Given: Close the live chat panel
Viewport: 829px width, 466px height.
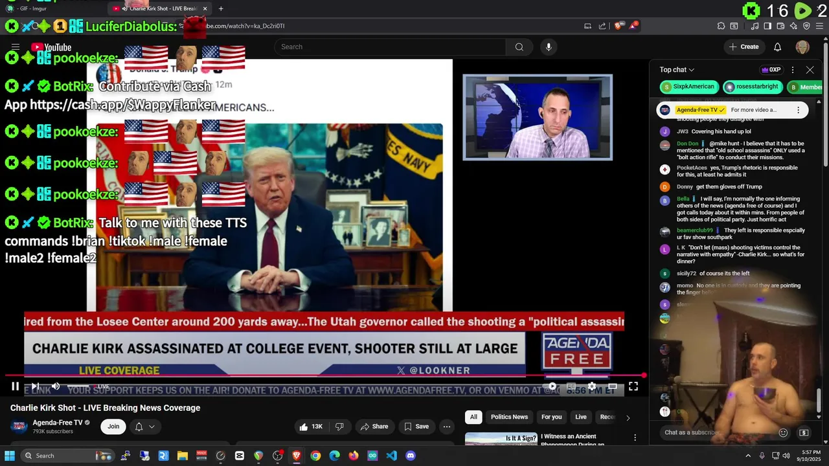Looking at the screenshot, I should [x=810, y=70].
